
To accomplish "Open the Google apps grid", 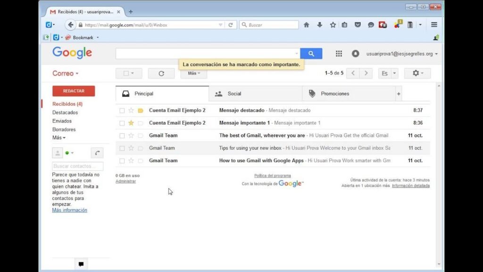I will click(339, 53).
